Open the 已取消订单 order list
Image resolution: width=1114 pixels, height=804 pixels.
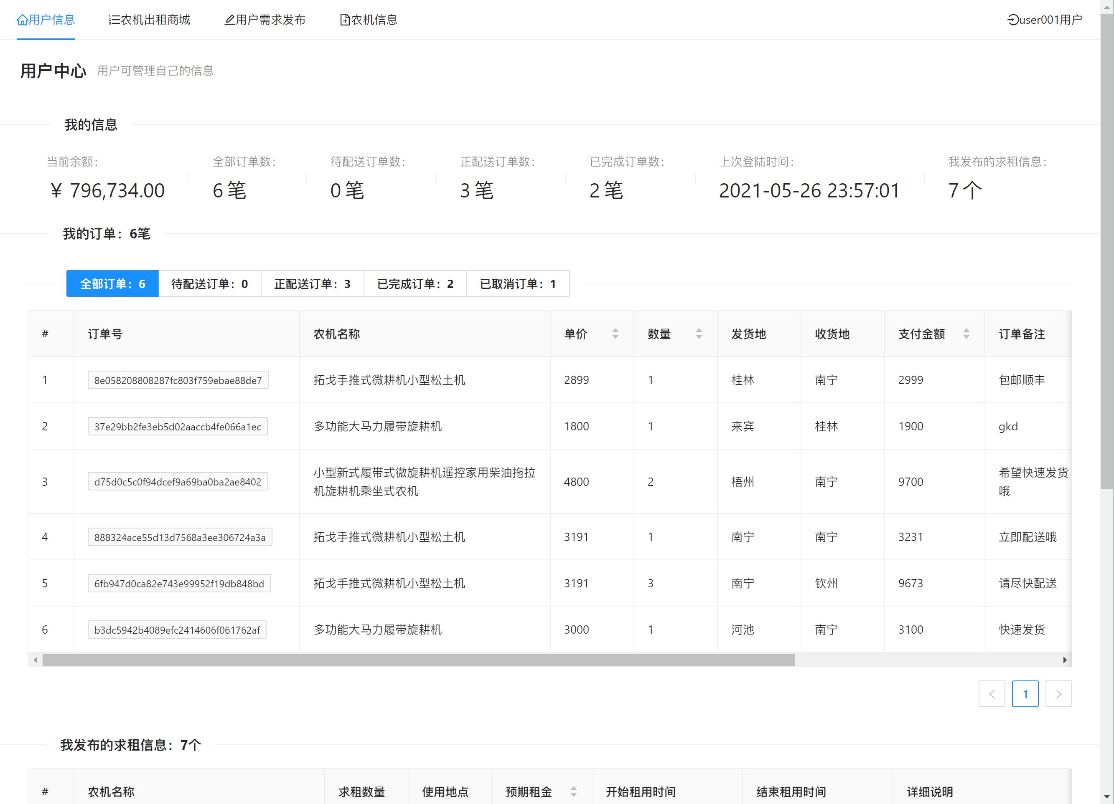click(x=518, y=284)
